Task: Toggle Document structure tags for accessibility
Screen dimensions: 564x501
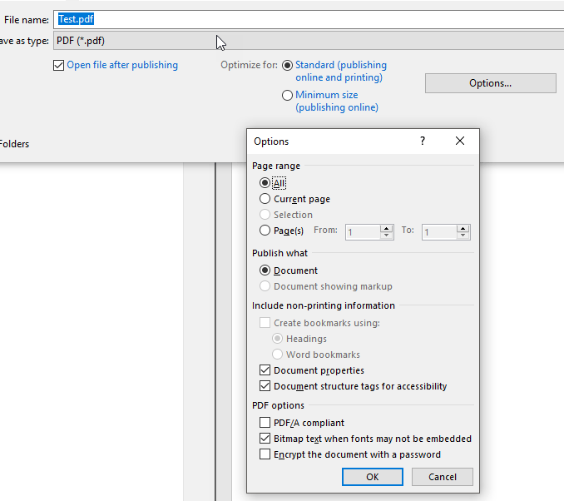Action: (x=265, y=386)
